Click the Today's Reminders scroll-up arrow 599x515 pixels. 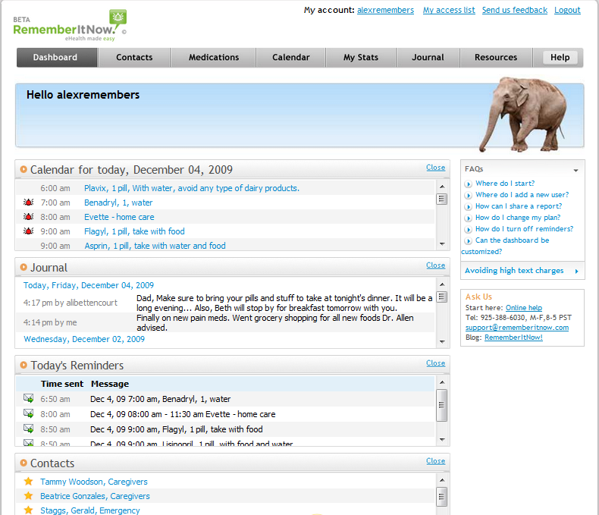click(x=442, y=382)
